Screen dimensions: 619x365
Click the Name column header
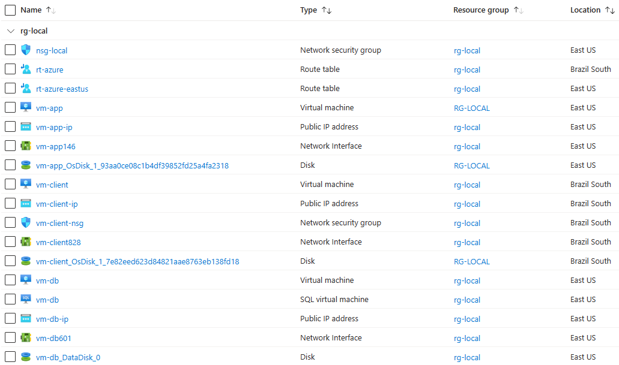[x=31, y=10]
